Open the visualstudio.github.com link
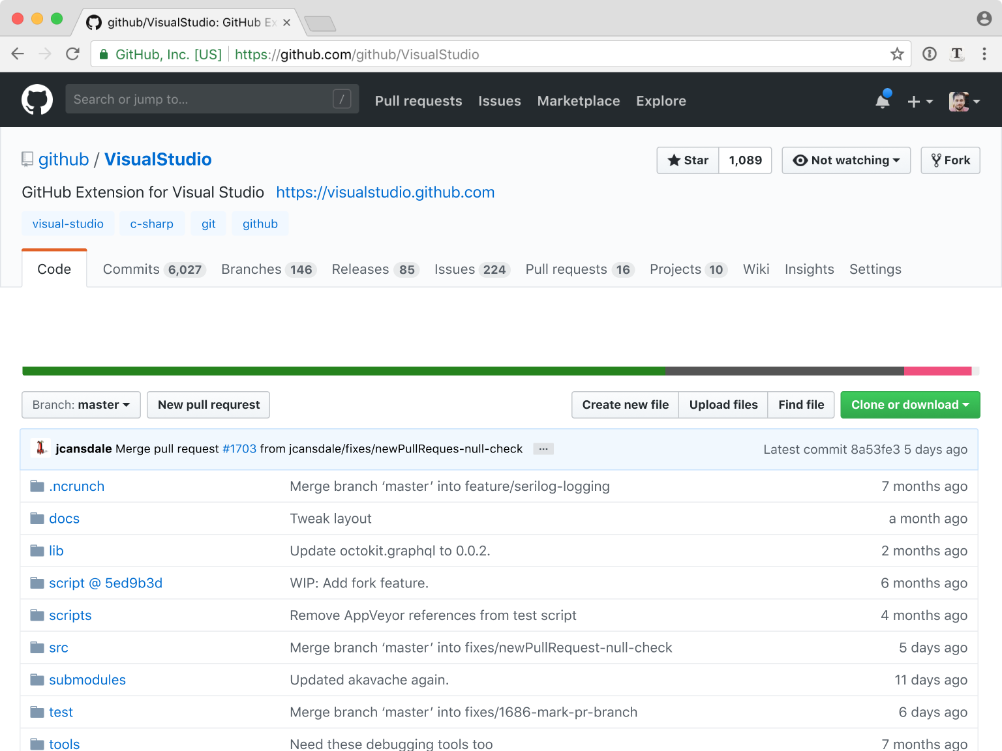This screenshot has height=751, width=1002. [x=385, y=192]
